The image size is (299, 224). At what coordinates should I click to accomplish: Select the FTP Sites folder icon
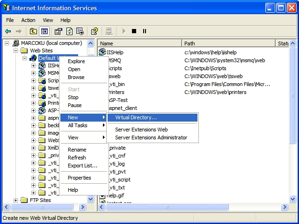pos(24,200)
